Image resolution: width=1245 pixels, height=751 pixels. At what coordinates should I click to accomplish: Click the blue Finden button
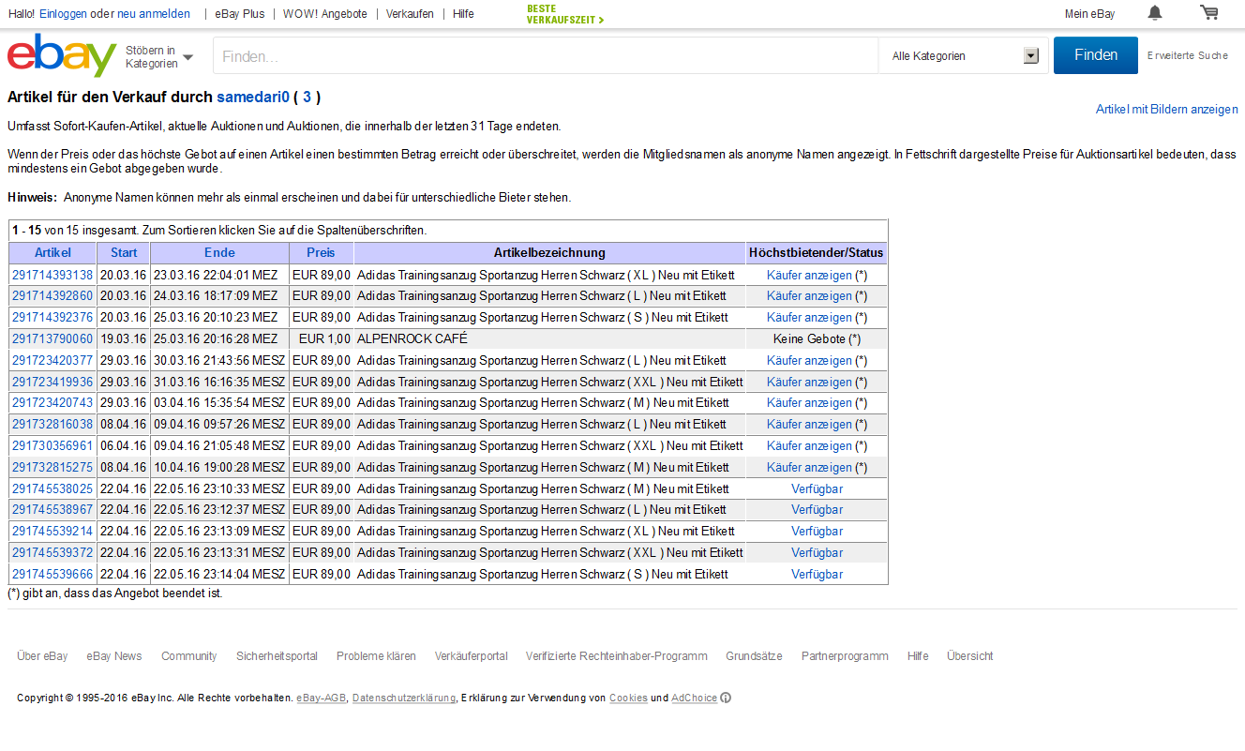pyautogui.click(x=1096, y=55)
